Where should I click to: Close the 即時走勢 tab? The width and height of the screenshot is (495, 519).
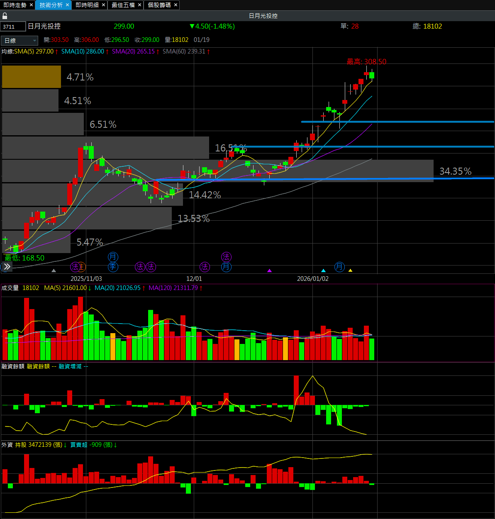point(31,5)
